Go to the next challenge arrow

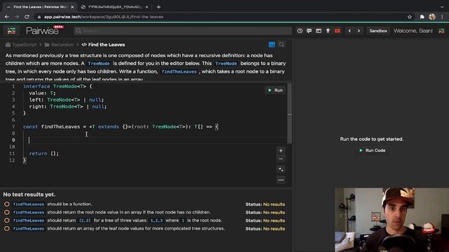358,31
